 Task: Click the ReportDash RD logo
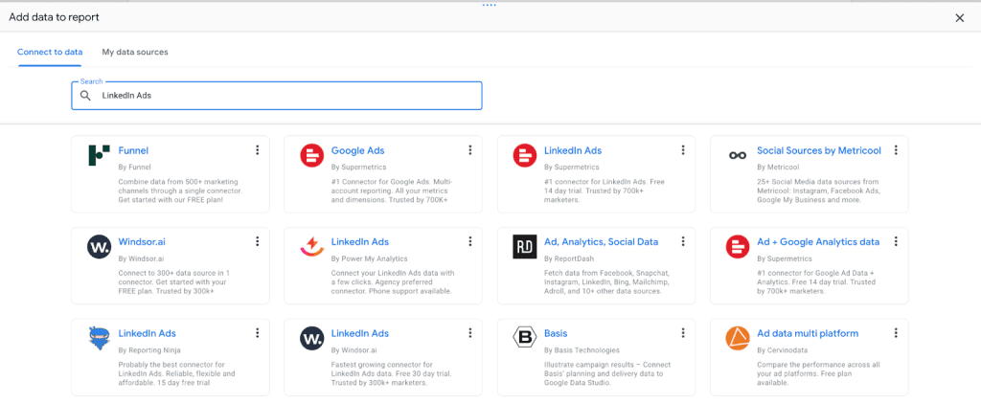point(525,246)
